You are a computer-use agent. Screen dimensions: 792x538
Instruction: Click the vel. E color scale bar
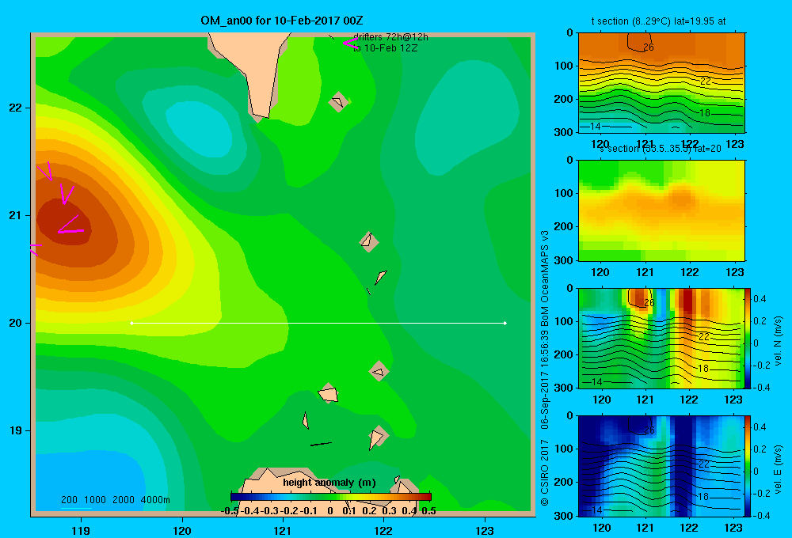click(x=747, y=466)
